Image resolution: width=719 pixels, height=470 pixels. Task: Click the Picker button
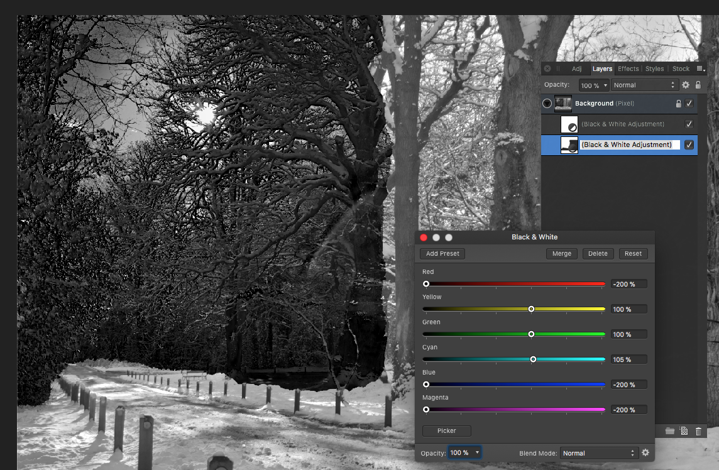tap(447, 431)
